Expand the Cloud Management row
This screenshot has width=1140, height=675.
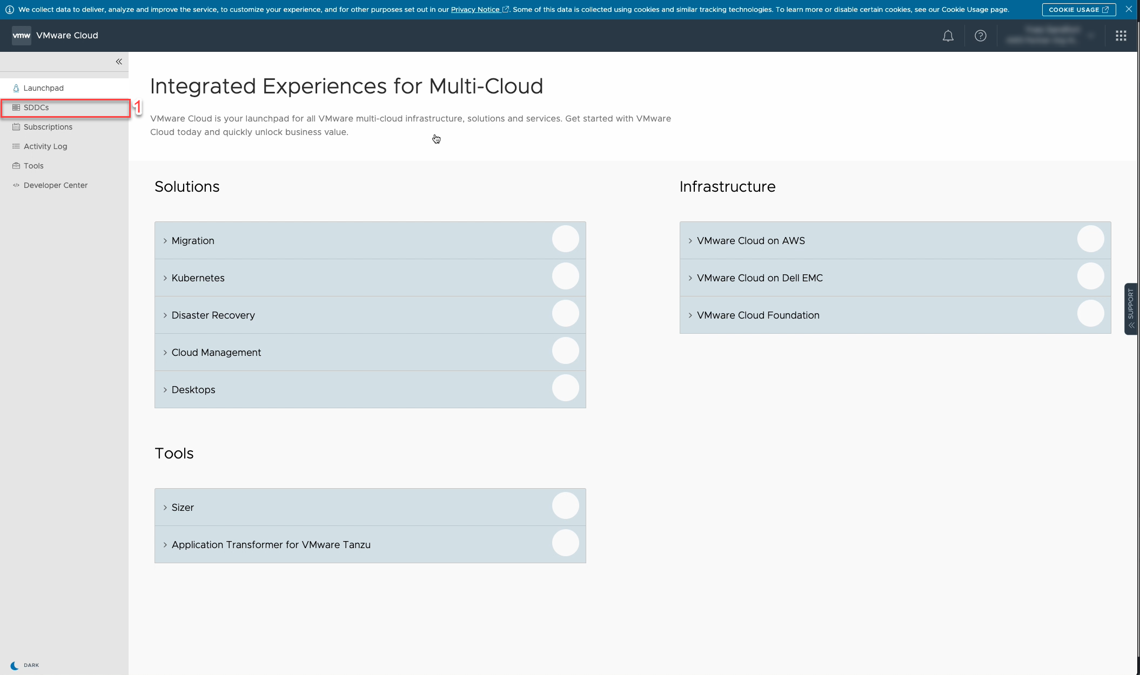point(370,352)
